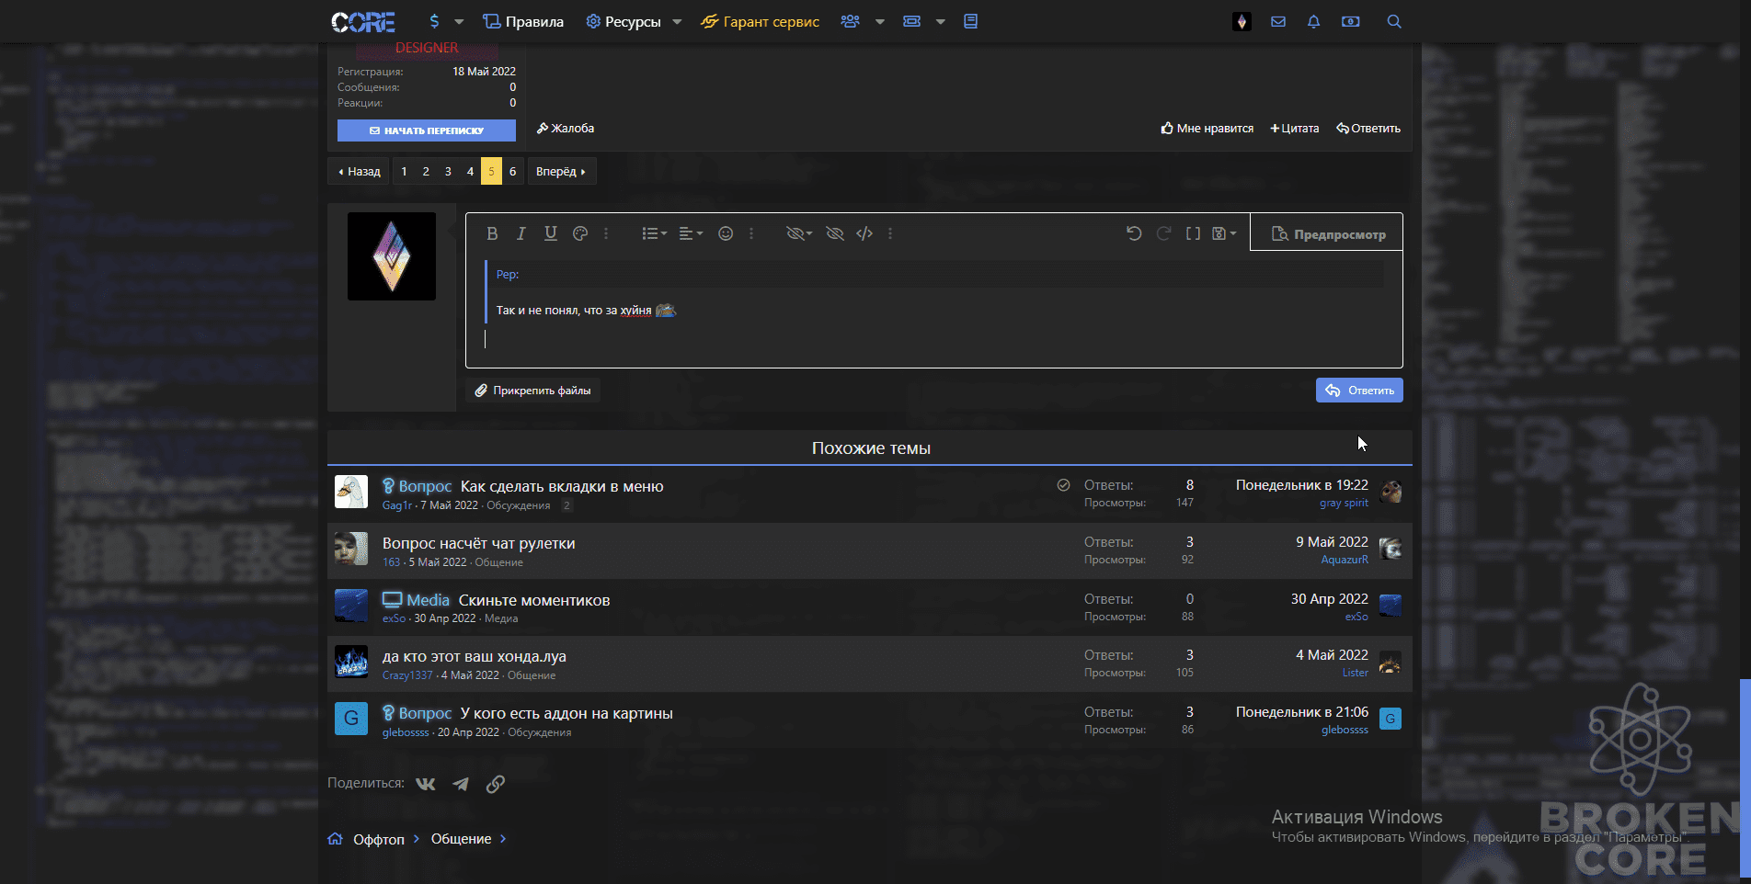Redo the editor change
This screenshot has width=1751, height=884.
(1163, 233)
